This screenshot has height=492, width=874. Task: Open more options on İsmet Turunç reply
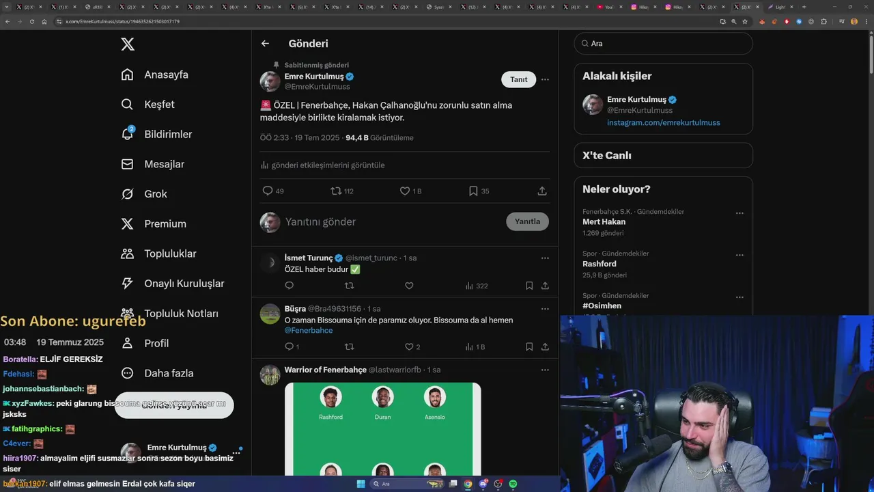click(545, 258)
